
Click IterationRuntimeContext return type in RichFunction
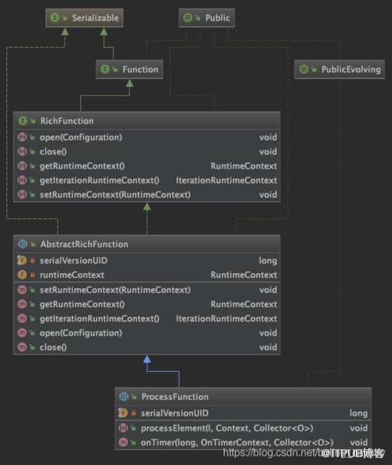click(227, 180)
